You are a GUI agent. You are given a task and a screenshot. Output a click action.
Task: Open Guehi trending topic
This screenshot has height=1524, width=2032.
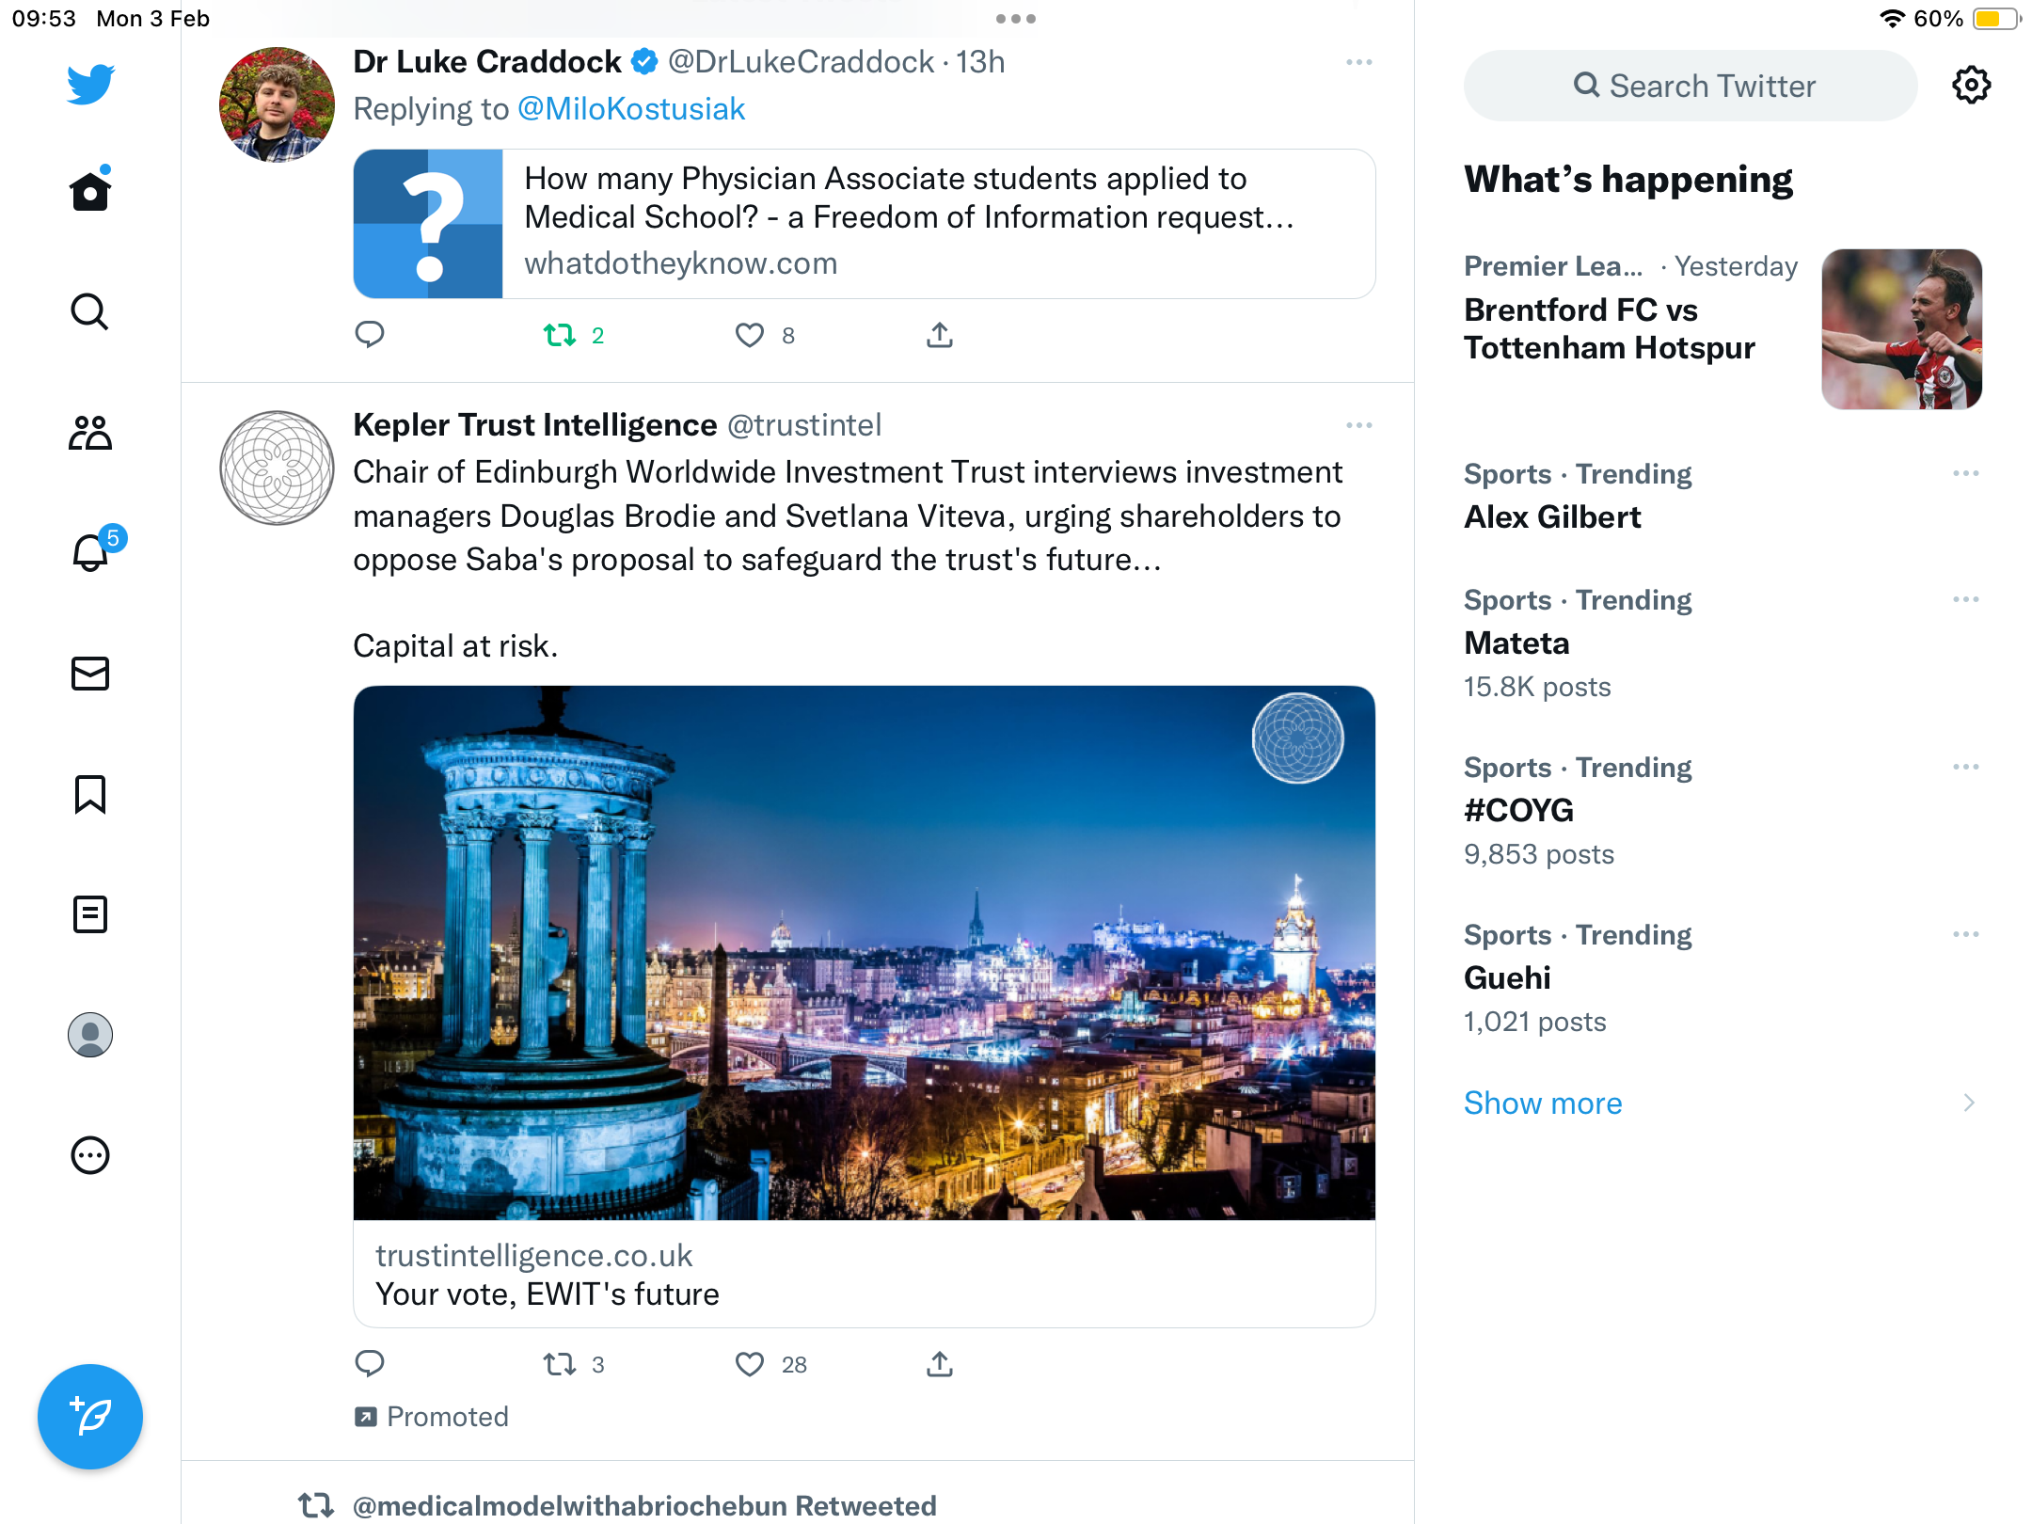(1507, 977)
